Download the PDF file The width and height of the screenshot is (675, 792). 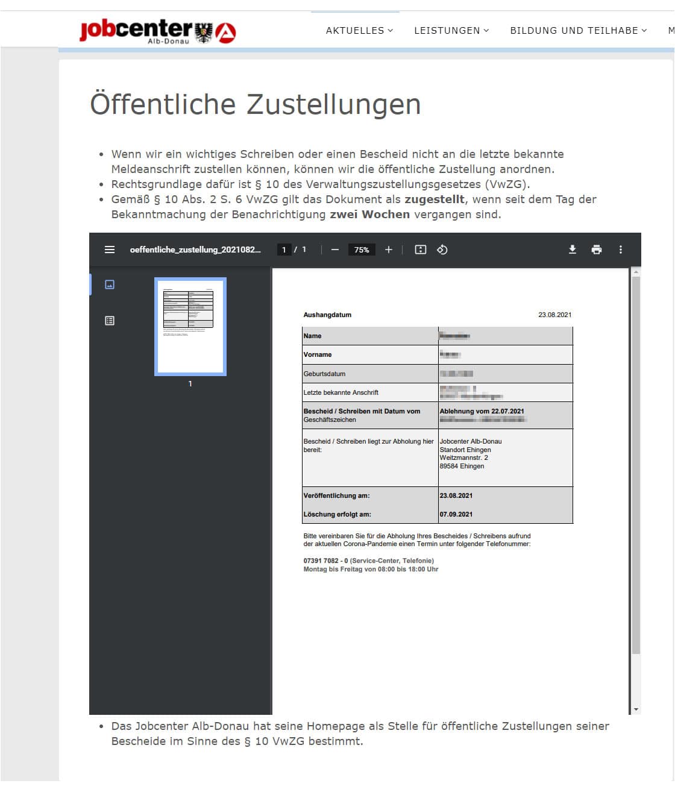pos(573,250)
